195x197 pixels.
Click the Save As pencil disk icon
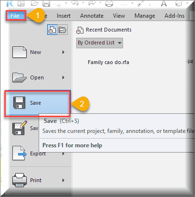click(x=20, y=128)
